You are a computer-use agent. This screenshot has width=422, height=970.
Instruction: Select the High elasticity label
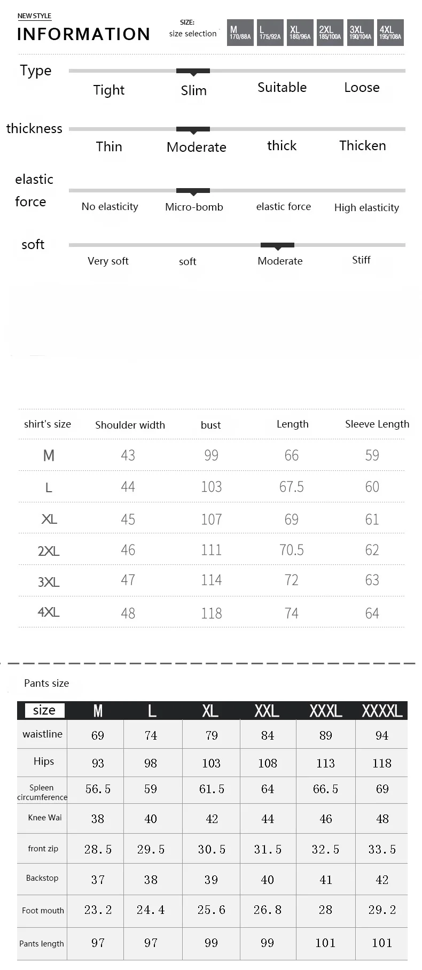pyautogui.click(x=366, y=208)
